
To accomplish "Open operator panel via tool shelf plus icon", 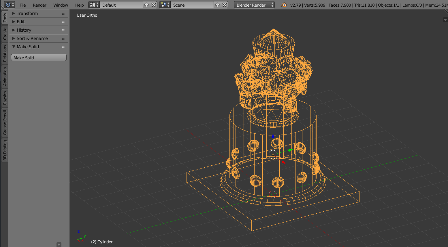I will 59,244.
